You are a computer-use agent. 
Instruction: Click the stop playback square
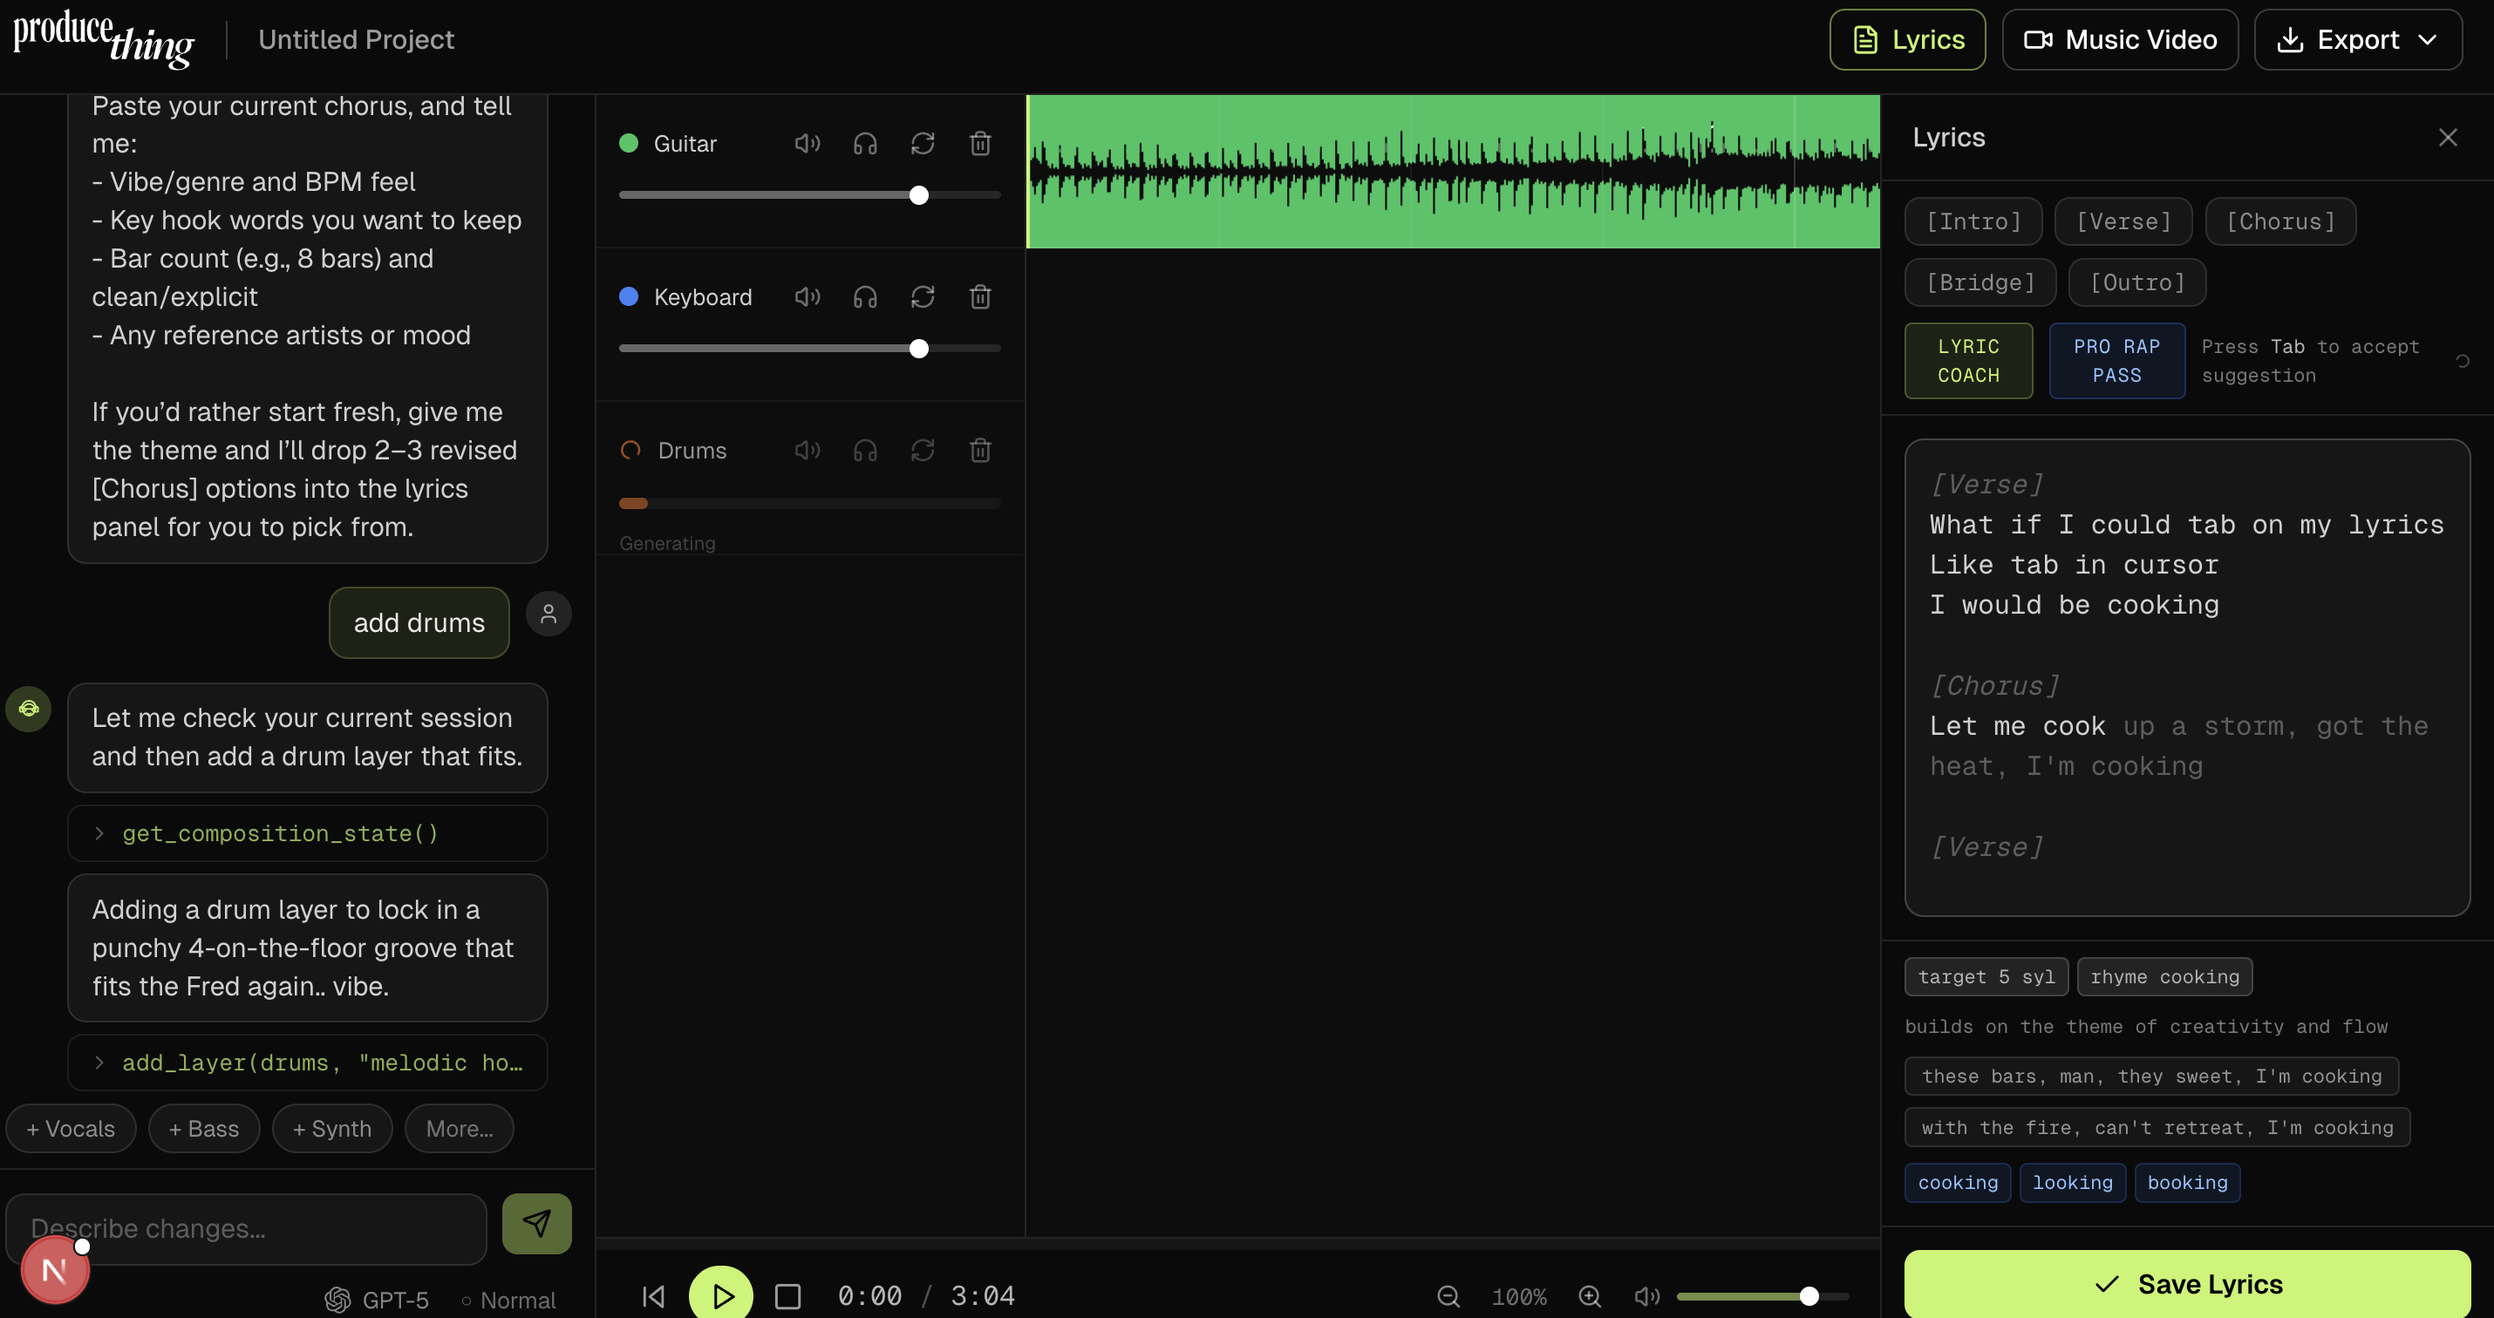(x=787, y=1295)
